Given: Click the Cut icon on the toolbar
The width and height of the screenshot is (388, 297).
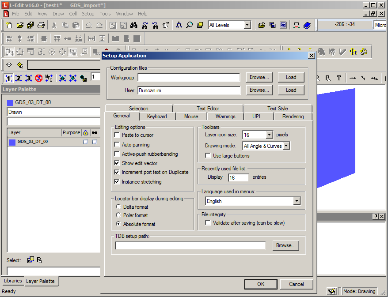Looking at the screenshot, I should (x=54, y=25).
